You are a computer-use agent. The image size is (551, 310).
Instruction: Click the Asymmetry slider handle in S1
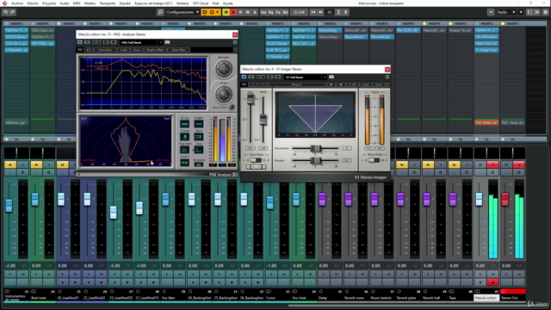tap(316, 149)
